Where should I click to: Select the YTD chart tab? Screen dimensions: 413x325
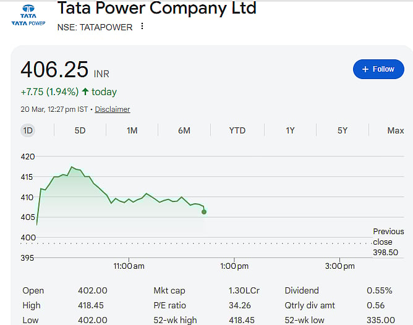point(237,130)
